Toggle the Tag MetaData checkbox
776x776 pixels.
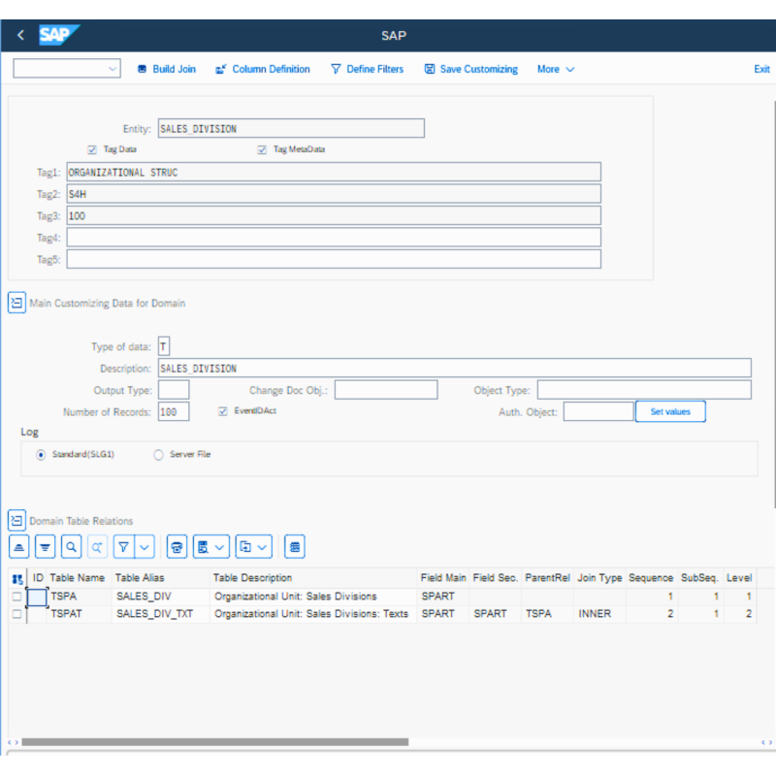262,150
